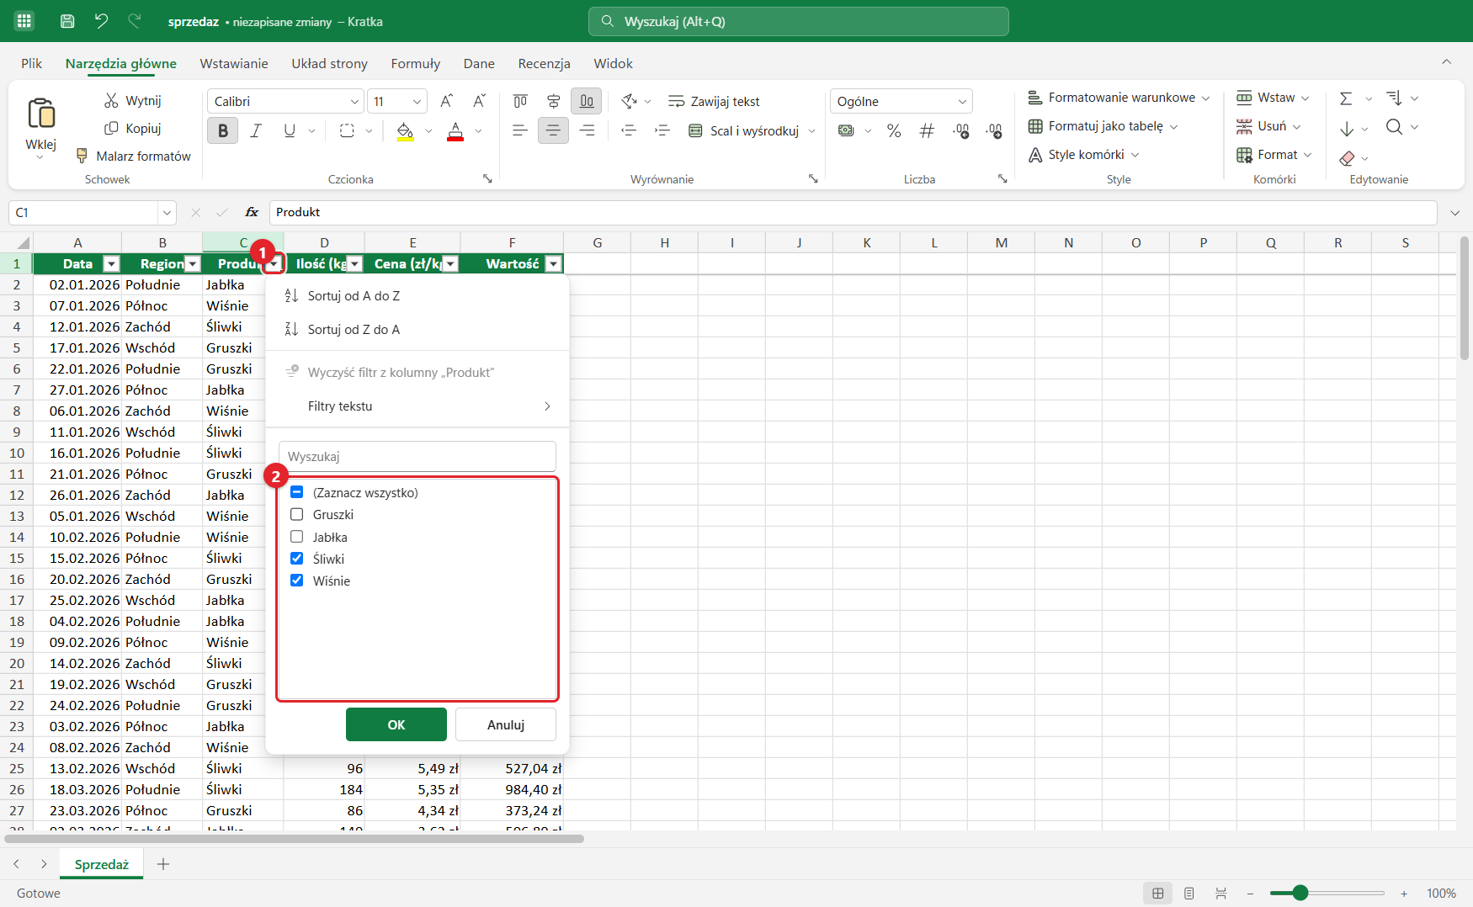1473x907 pixels.
Task: Click the AutoSum sigma icon
Action: (1346, 98)
